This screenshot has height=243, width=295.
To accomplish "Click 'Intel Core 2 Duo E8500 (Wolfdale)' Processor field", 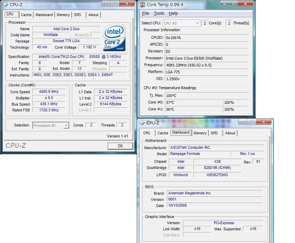I will pos(207,58).
